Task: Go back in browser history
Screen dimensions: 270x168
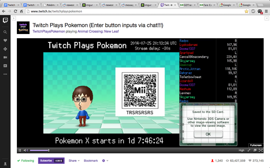Action: tap(4, 11)
